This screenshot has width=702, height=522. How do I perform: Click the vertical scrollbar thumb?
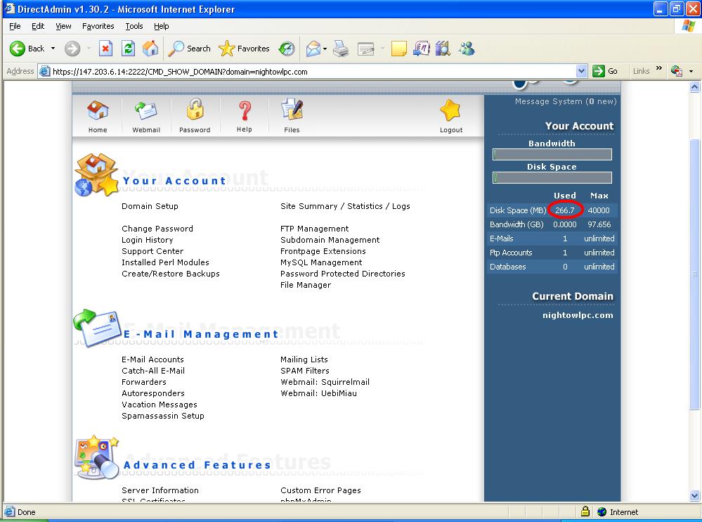[x=694, y=274]
